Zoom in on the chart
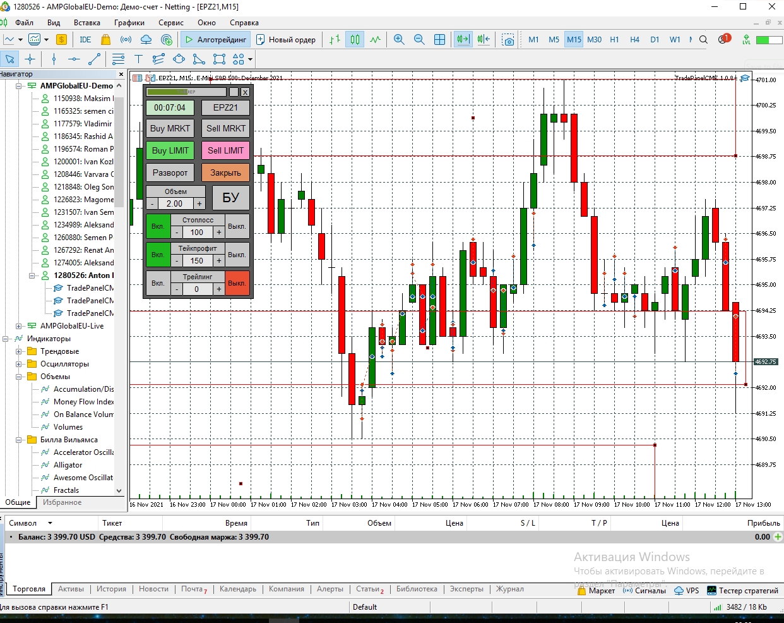Screen dimensions: 784x623 pyautogui.click(x=399, y=39)
